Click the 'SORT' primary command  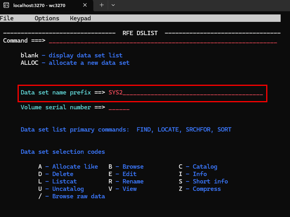click(224, 130)
